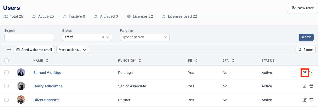The width and height of the screenshot is (318, 107).
Task: Click the Users page heading
Action: [x=12, y=8]
